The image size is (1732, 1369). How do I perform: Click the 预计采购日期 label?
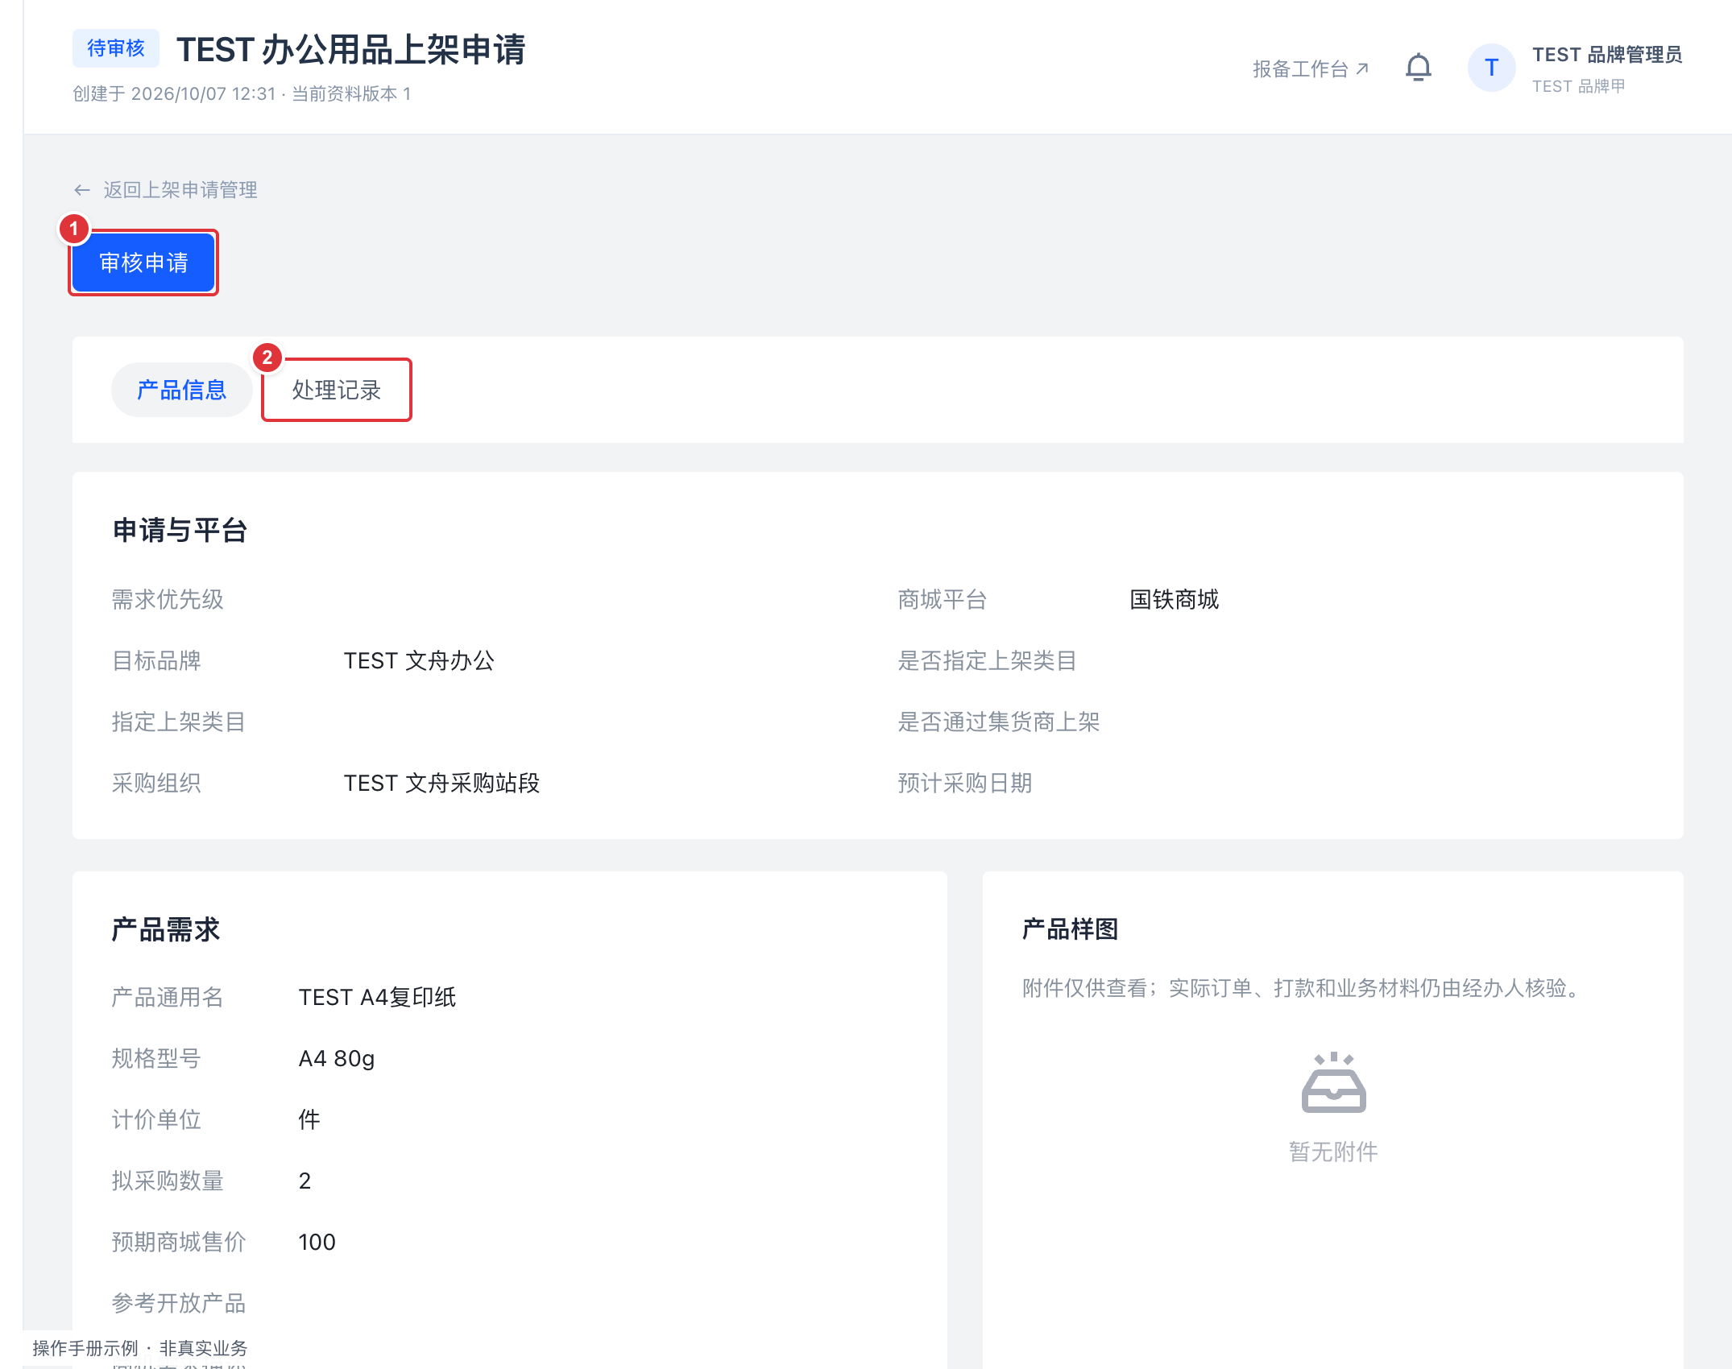click(965, 784)
